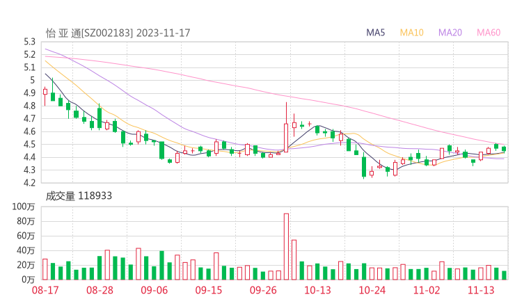Click the 08-28 date axis label

point(100,290)
